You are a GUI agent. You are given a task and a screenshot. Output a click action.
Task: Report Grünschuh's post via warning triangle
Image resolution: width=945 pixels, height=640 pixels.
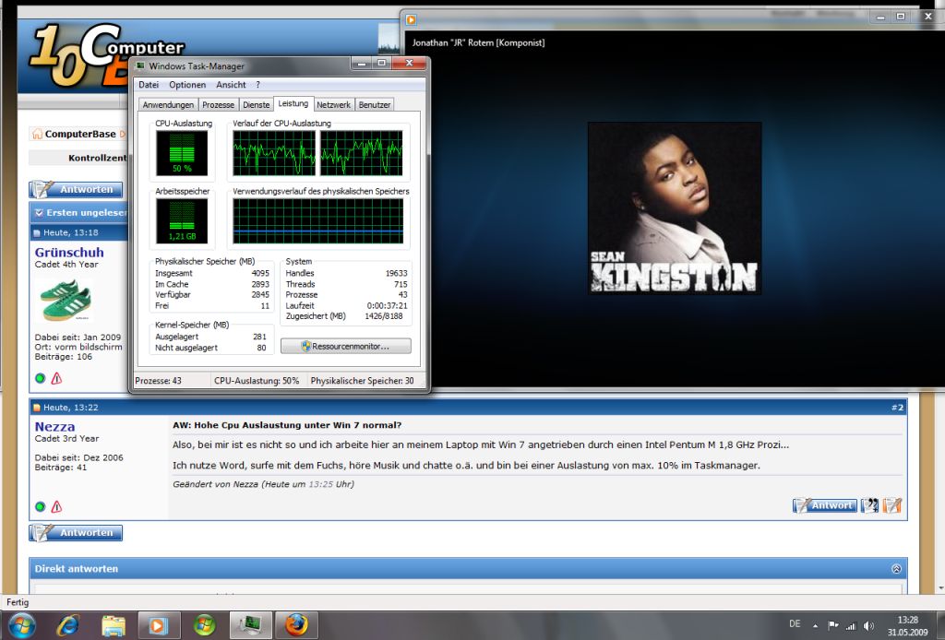pyautogui.click(x=56, y=378)
